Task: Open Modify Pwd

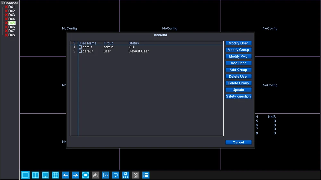Action: click(x=238, y=56)
